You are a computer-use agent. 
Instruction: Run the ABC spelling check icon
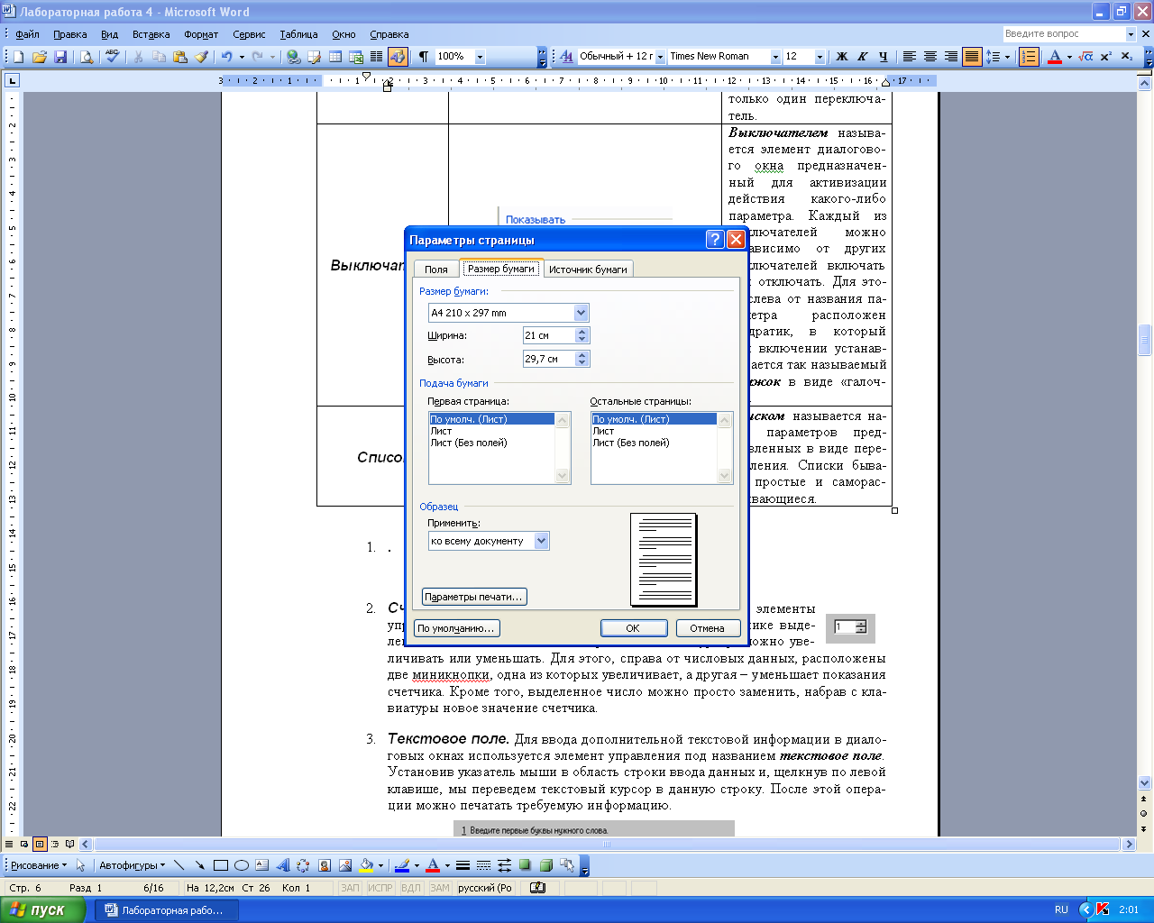tap(112, 57)
